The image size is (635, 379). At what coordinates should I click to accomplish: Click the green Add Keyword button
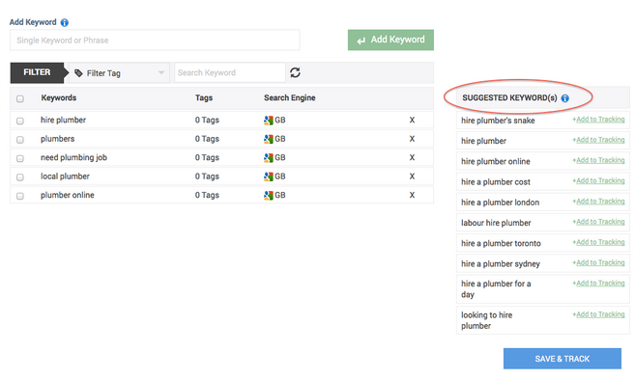(390, 40)
